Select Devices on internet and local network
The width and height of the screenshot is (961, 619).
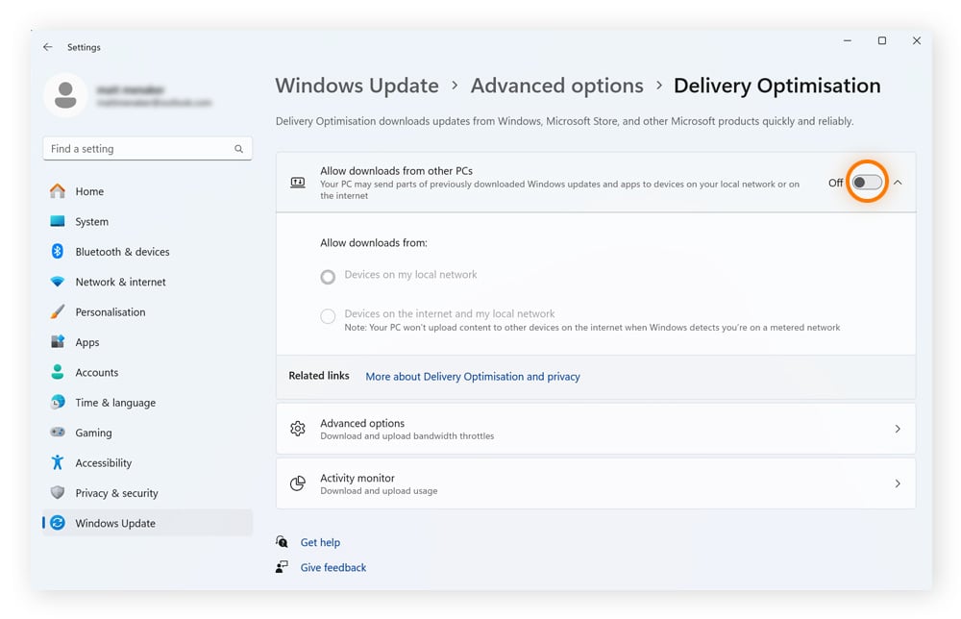tap(328, 316)
